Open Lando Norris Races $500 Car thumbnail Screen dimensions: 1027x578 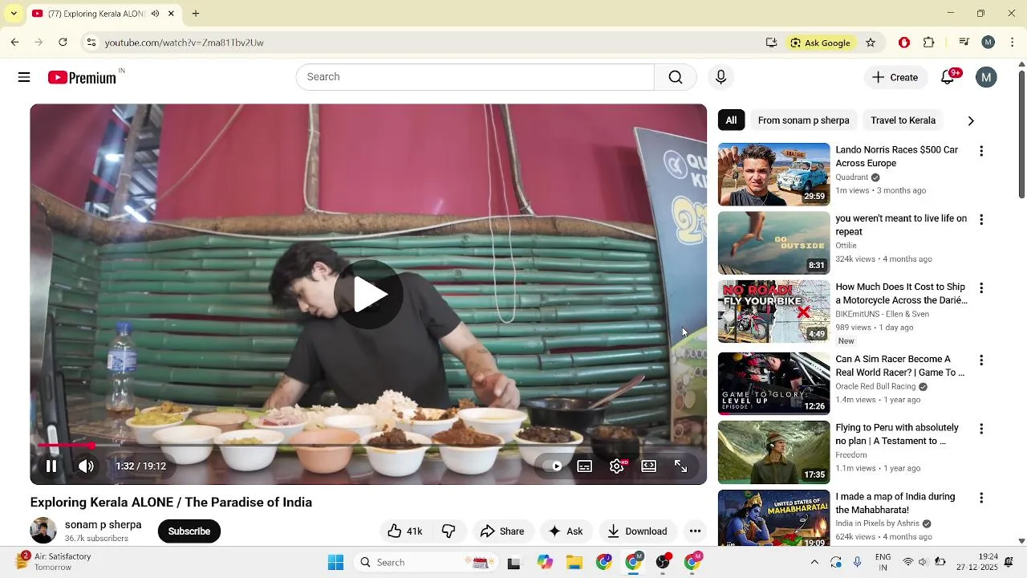(x=774, y=174)
